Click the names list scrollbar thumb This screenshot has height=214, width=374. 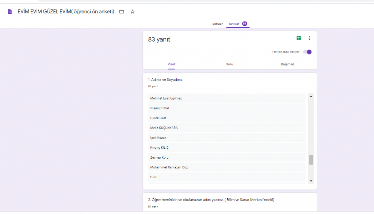tap(311, 160)
